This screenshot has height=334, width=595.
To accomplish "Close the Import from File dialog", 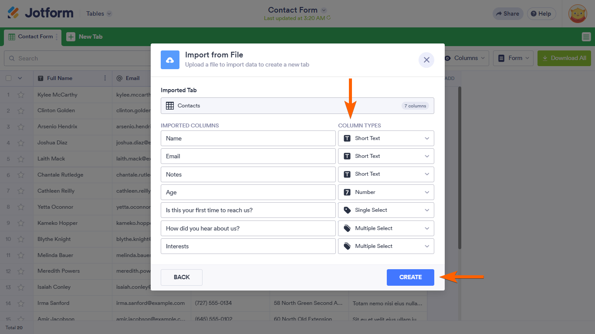I will 426,60.
